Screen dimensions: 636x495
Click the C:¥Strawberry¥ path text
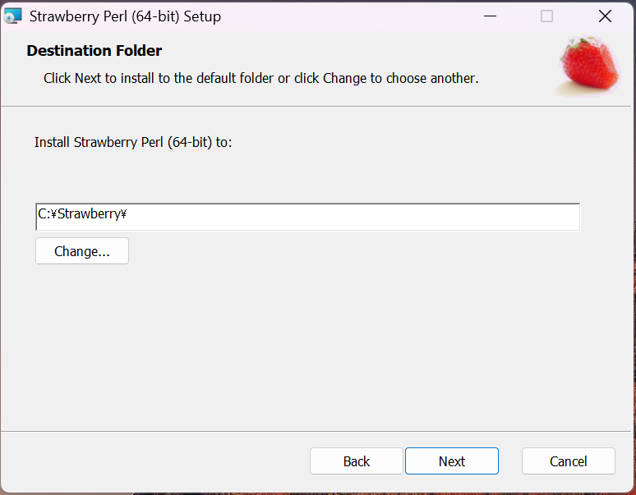[82, 215]
